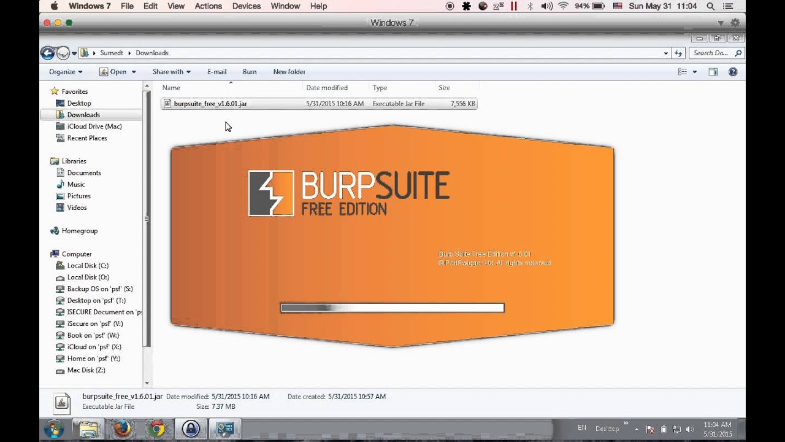This screenshot has width=785, height=442.
Task: Open Desktop under Favorites
Action: (78, 103)
